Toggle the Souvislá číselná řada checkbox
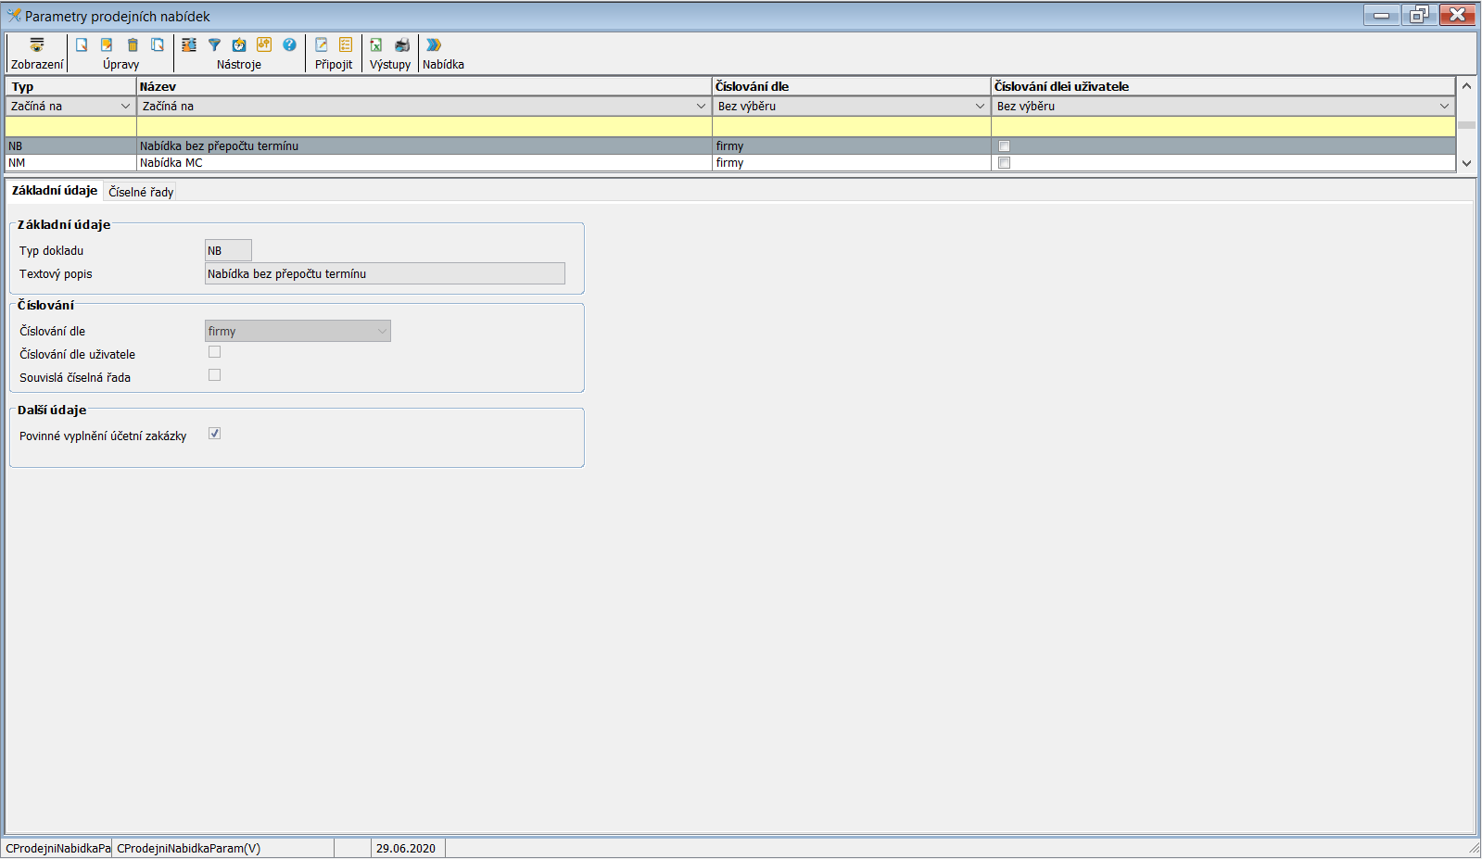The height and width of the screenshot is (859, 1482). click(x=214, y=375)
